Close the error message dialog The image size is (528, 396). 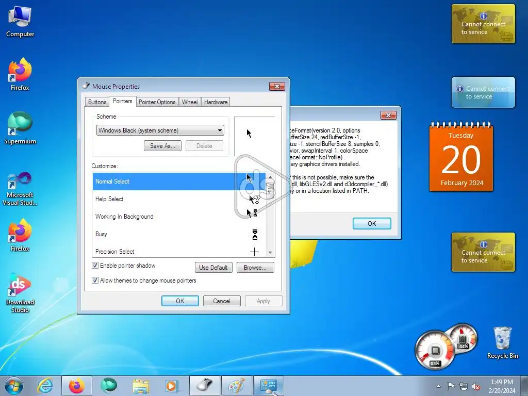point(388,115)
